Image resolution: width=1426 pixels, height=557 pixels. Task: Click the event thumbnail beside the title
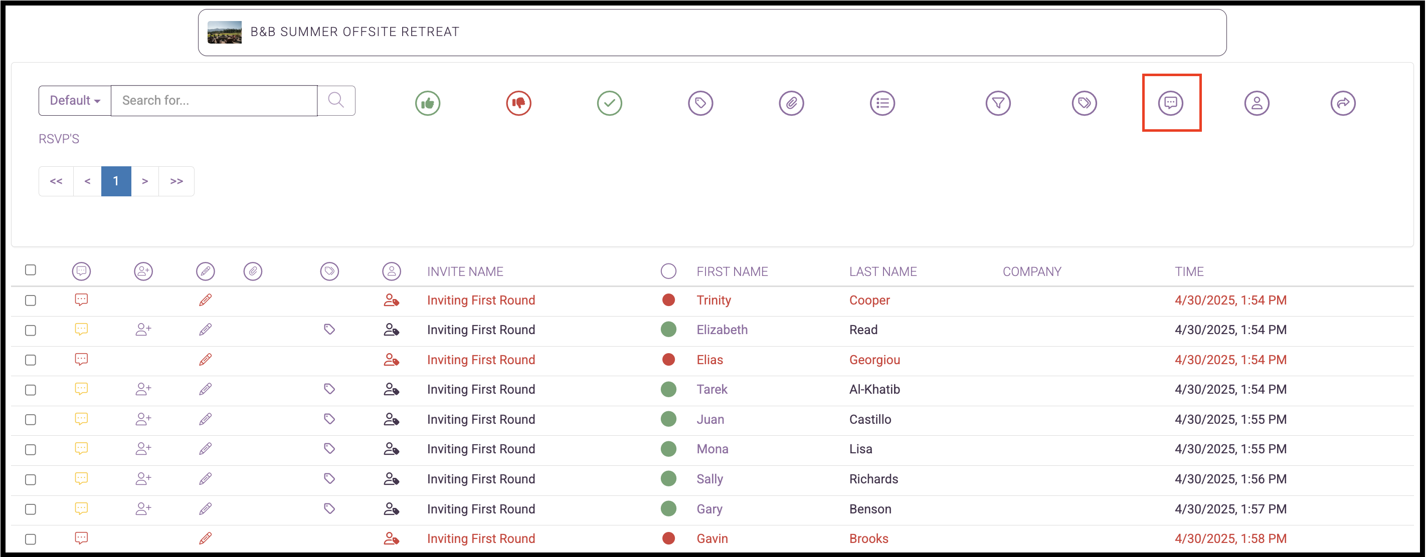point(224,32)
